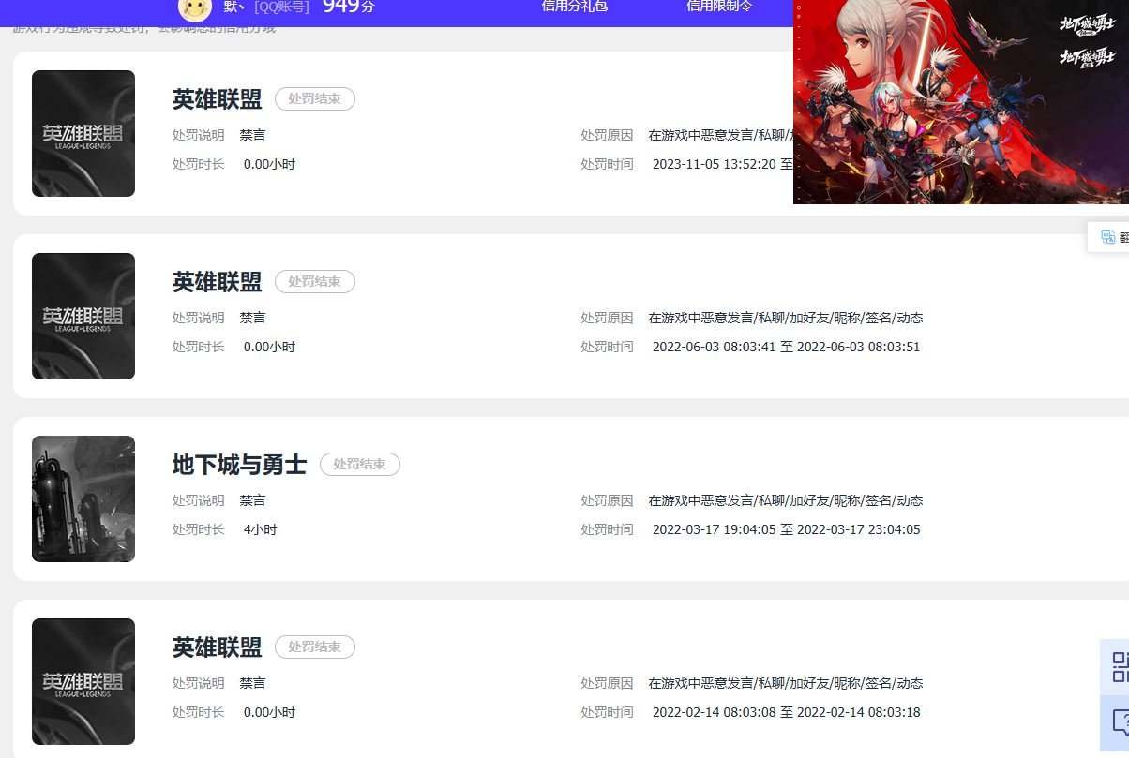
Task: Click the [QQ账号] label in header
Action: coord(281,7)
